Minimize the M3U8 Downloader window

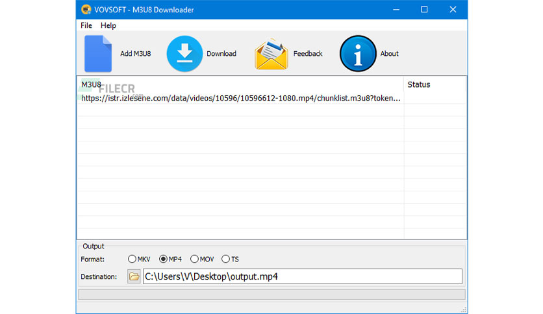396,10
